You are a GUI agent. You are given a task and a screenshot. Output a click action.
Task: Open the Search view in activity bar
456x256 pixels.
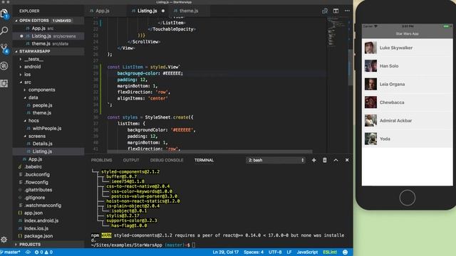4,31
